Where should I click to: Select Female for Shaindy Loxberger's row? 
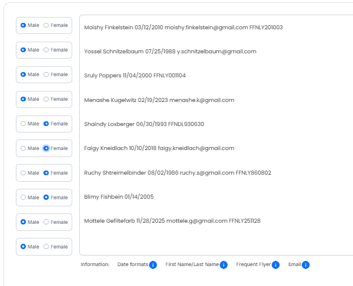[x=46, y=124]
